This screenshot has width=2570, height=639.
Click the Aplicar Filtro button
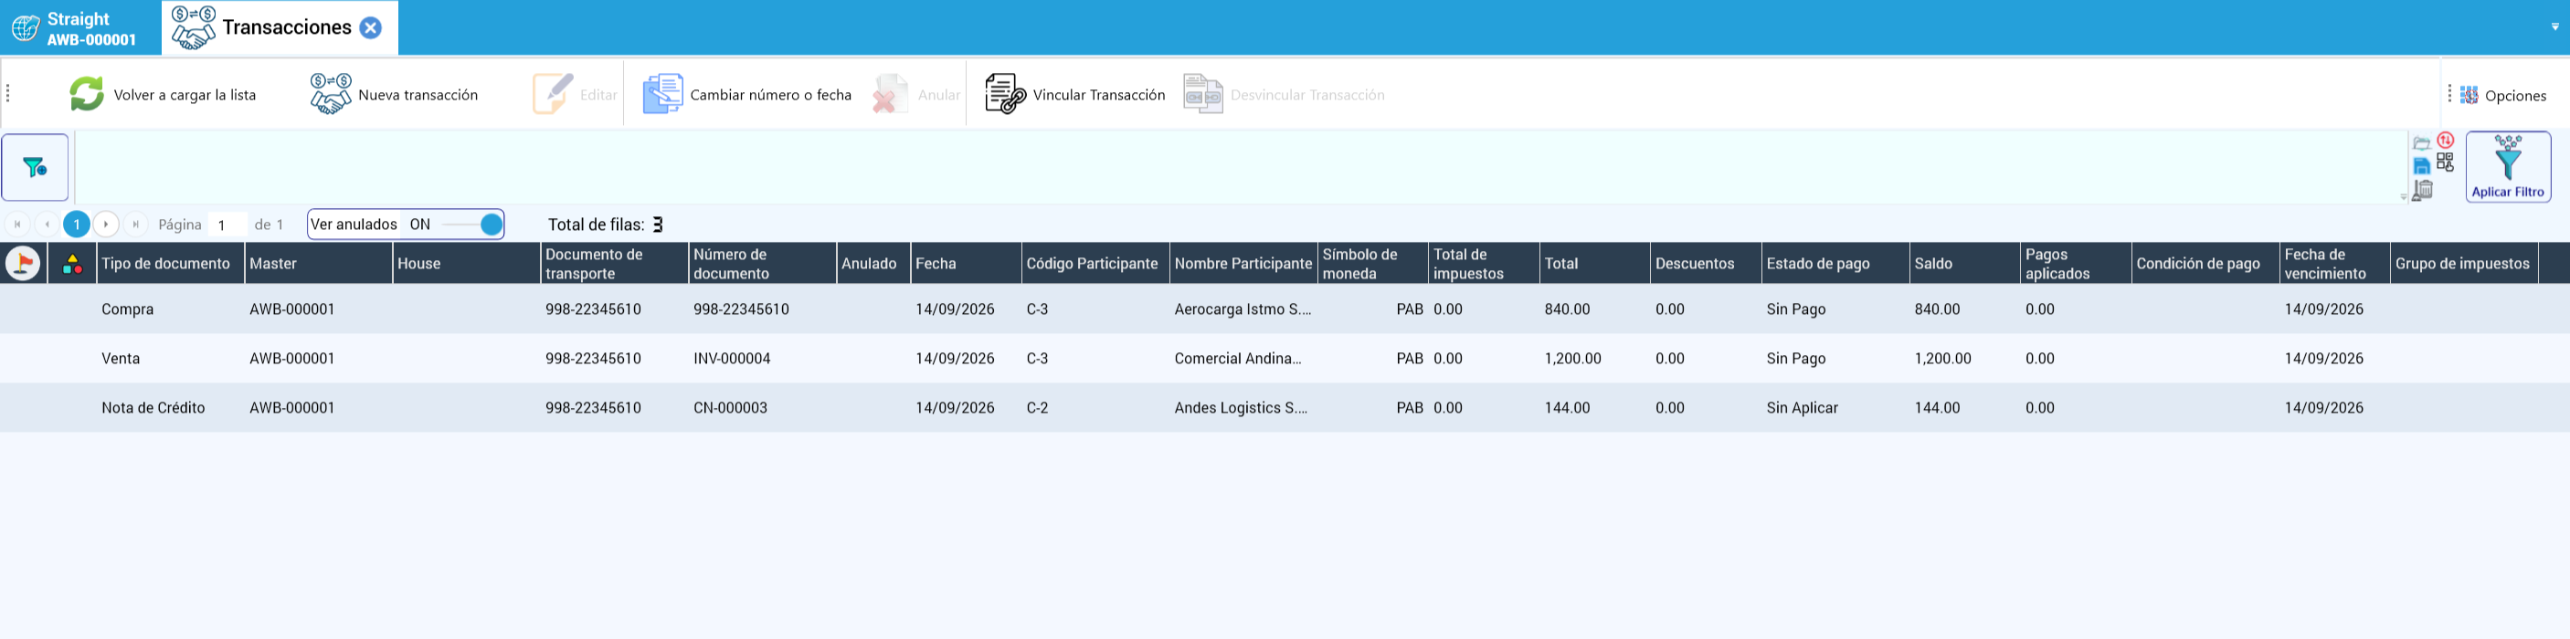coord(2508,166)
